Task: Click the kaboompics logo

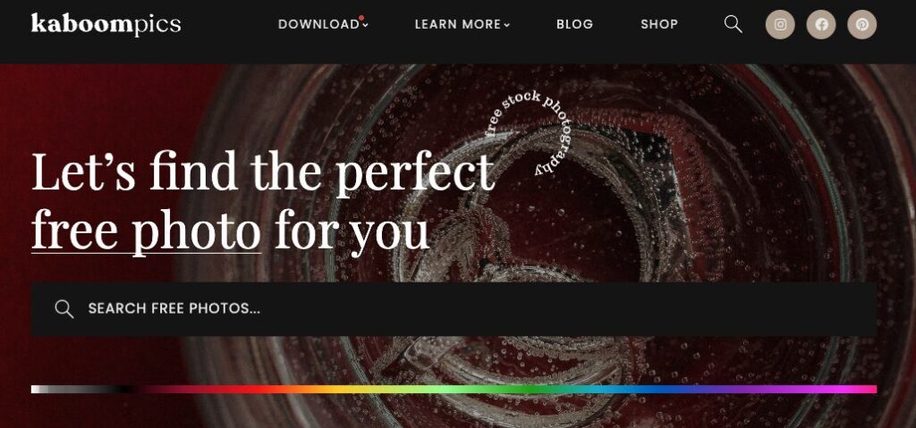Action: pos(106,24)
